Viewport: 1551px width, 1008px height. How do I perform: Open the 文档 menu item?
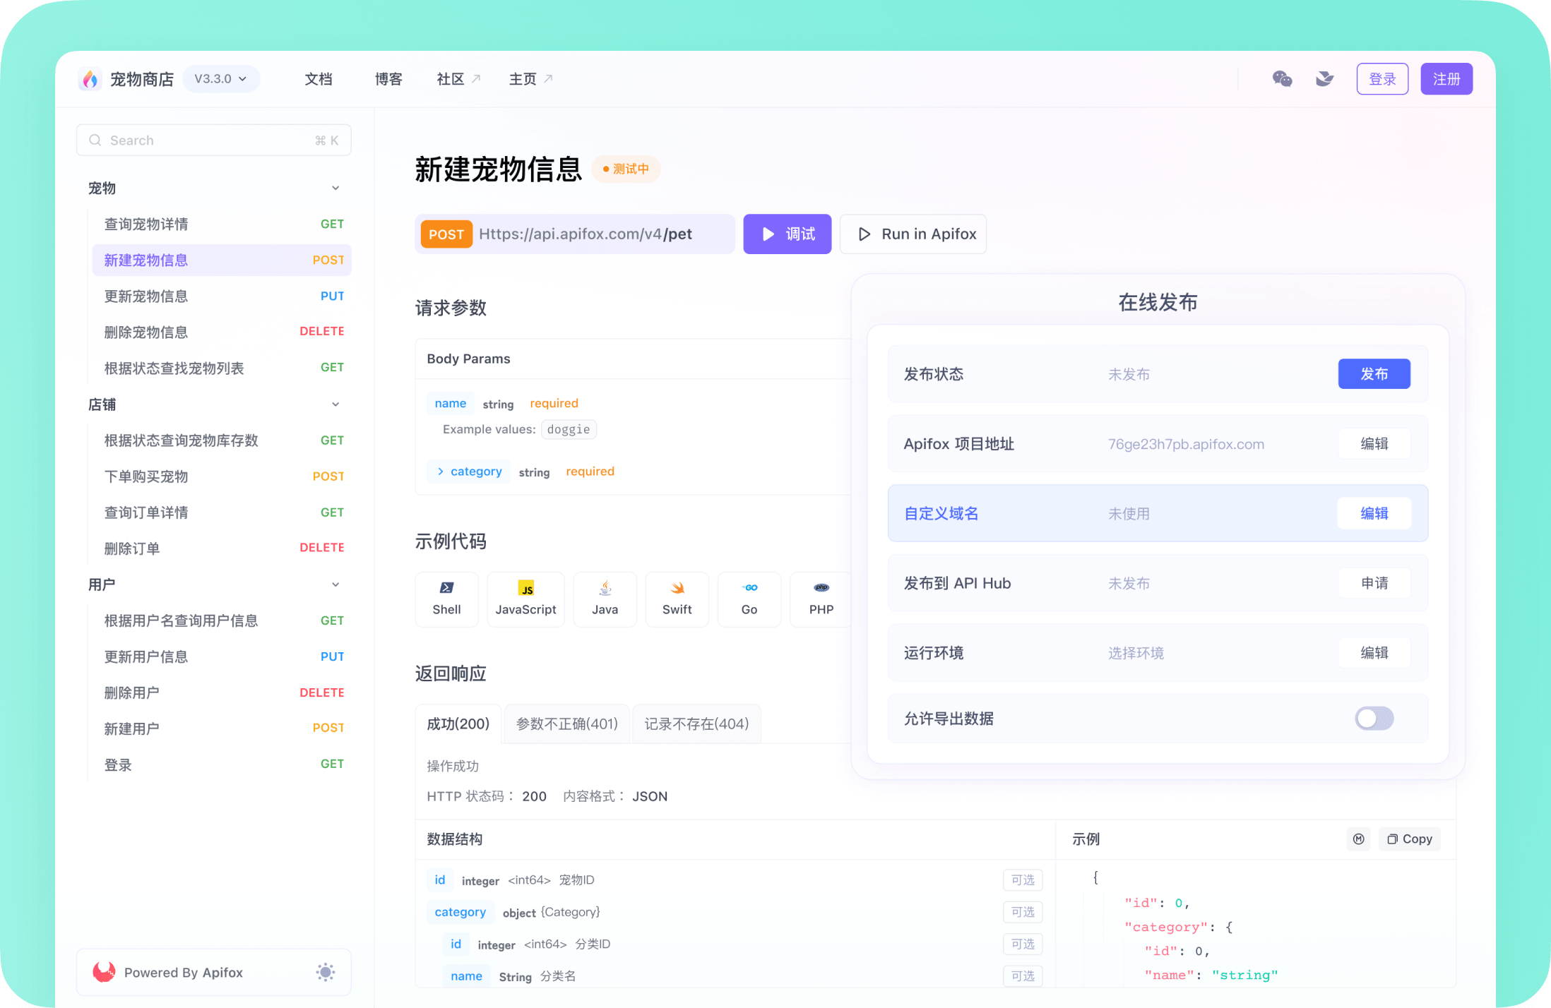pyautogui.click(x=318, y=78)
